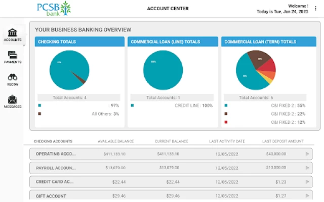Screen dimensions: 324x202
Task: Expand the Operating Account row arrow
Action: click(x=306, y=154)
